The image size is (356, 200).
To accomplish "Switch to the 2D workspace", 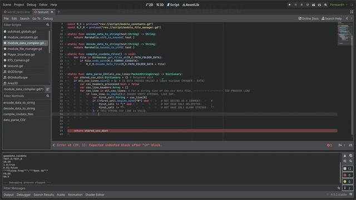I will tap(150, 5).
